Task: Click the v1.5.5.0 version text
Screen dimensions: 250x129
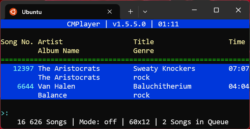Action: (x=129, y=24)
